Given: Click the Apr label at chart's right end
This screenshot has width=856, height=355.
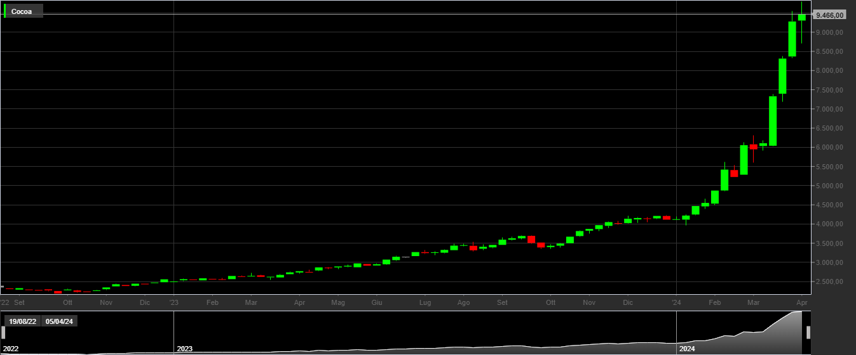Looking at the screenshot, I should 802,303.
